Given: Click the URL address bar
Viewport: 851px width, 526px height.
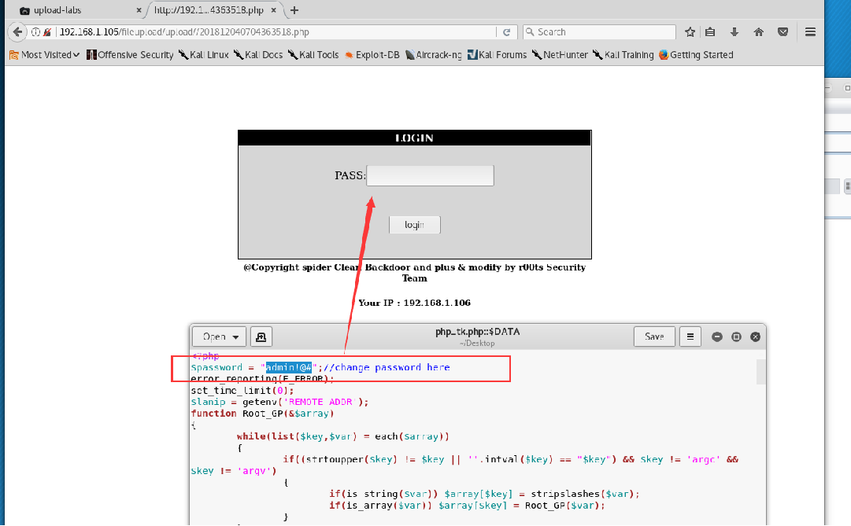Looking at the screenshot, I should (x=276, y=32).
